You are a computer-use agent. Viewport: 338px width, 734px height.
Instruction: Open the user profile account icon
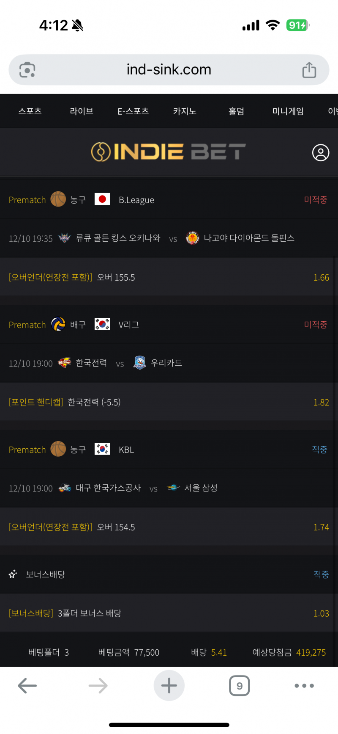pyautogui.click(x=321, y=153)
